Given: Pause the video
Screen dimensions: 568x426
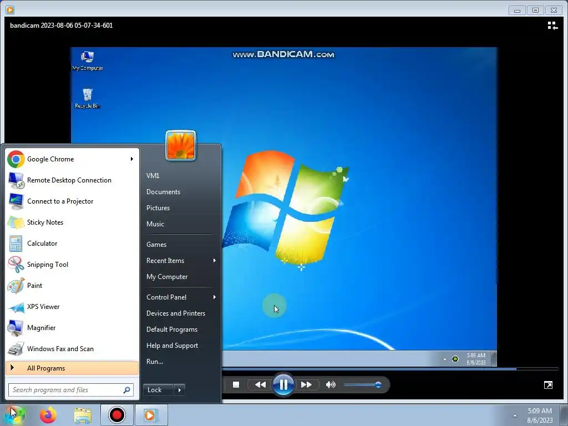Looking at the screenshot, I should 283,385.
